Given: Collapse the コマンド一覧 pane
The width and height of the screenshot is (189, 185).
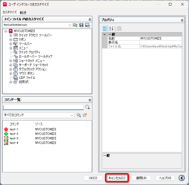Looking at the screenshot, I should (90, 100).
